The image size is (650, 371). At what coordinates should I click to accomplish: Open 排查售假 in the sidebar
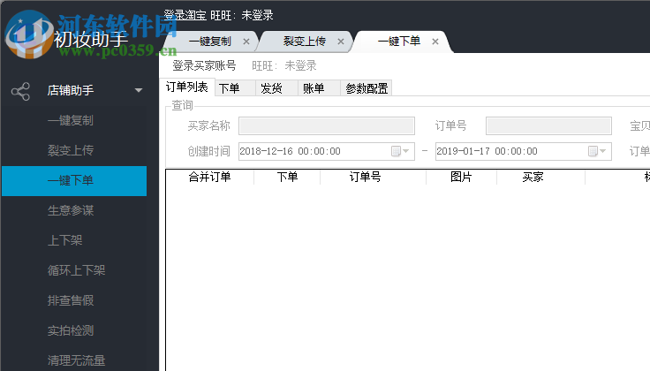pos(71,300)
